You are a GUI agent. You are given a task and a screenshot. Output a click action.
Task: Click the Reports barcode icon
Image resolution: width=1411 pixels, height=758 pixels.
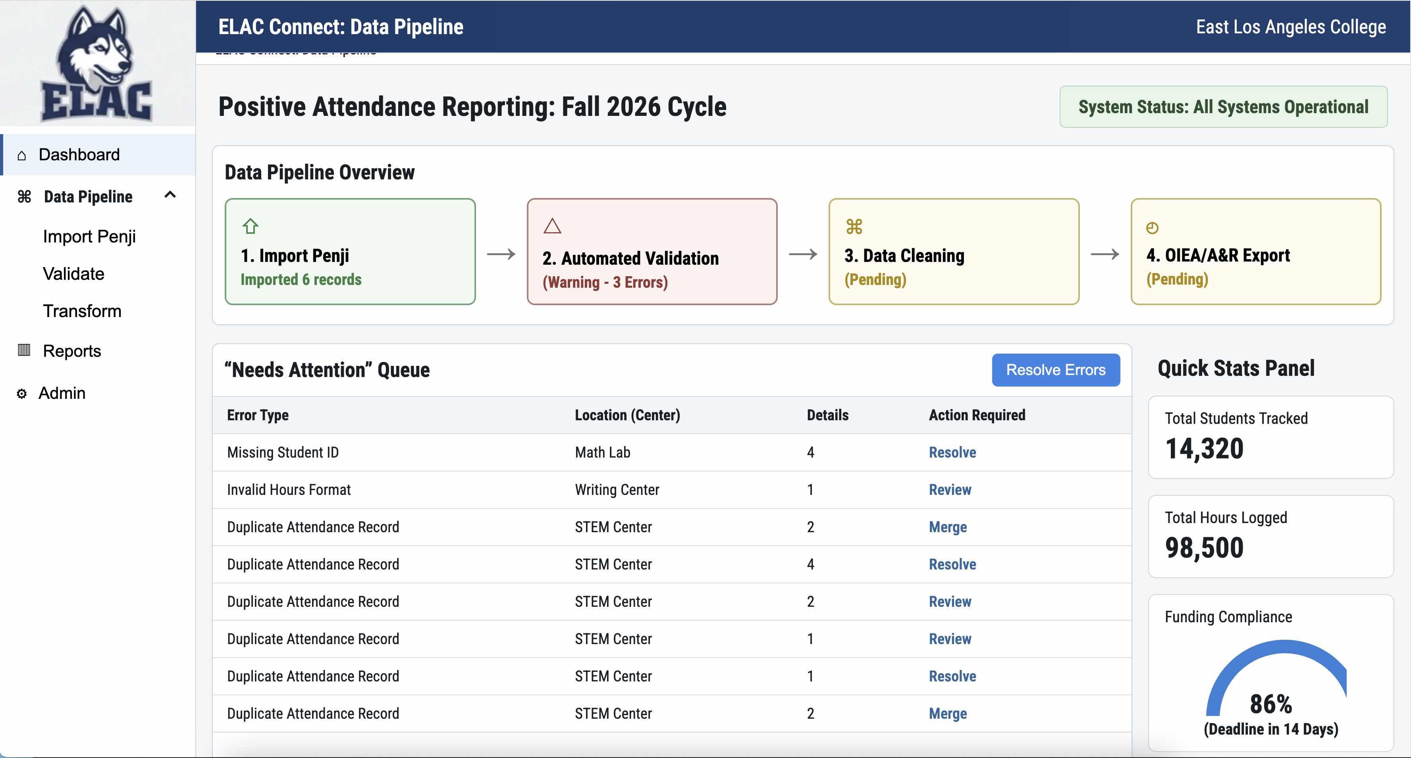tap(24, 350)
